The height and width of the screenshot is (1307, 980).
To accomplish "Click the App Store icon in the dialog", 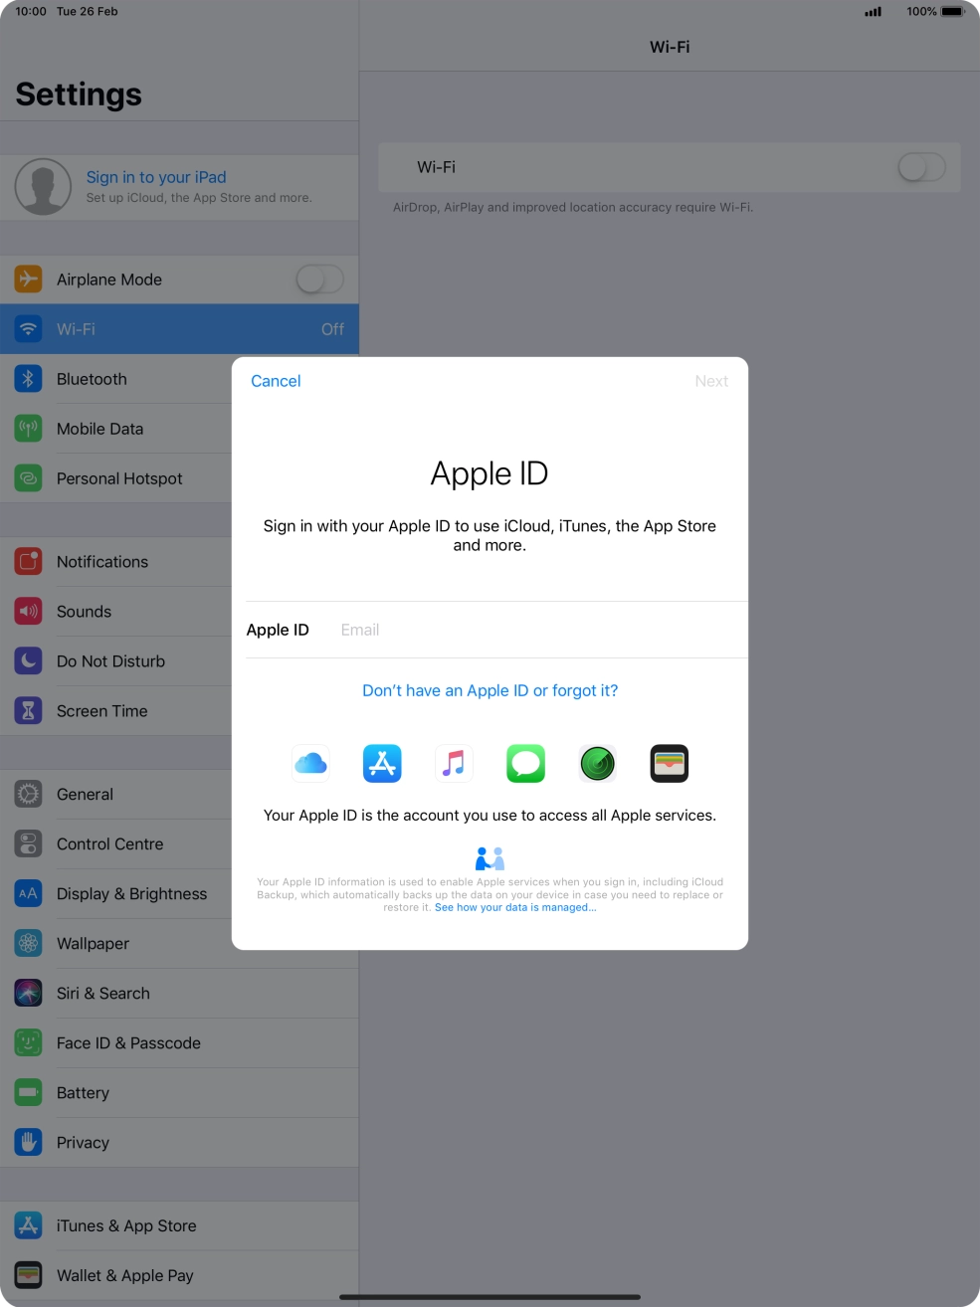I will click(382, 763).
